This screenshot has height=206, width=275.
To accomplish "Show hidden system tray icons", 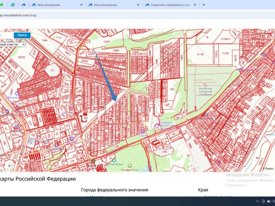I will 257,201.
